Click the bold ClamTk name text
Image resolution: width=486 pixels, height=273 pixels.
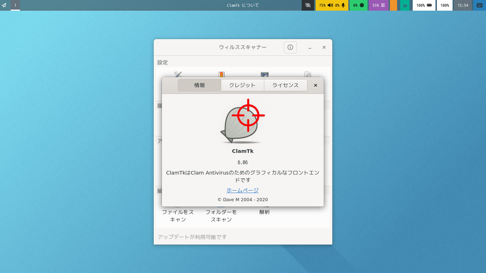click(243, 151)
